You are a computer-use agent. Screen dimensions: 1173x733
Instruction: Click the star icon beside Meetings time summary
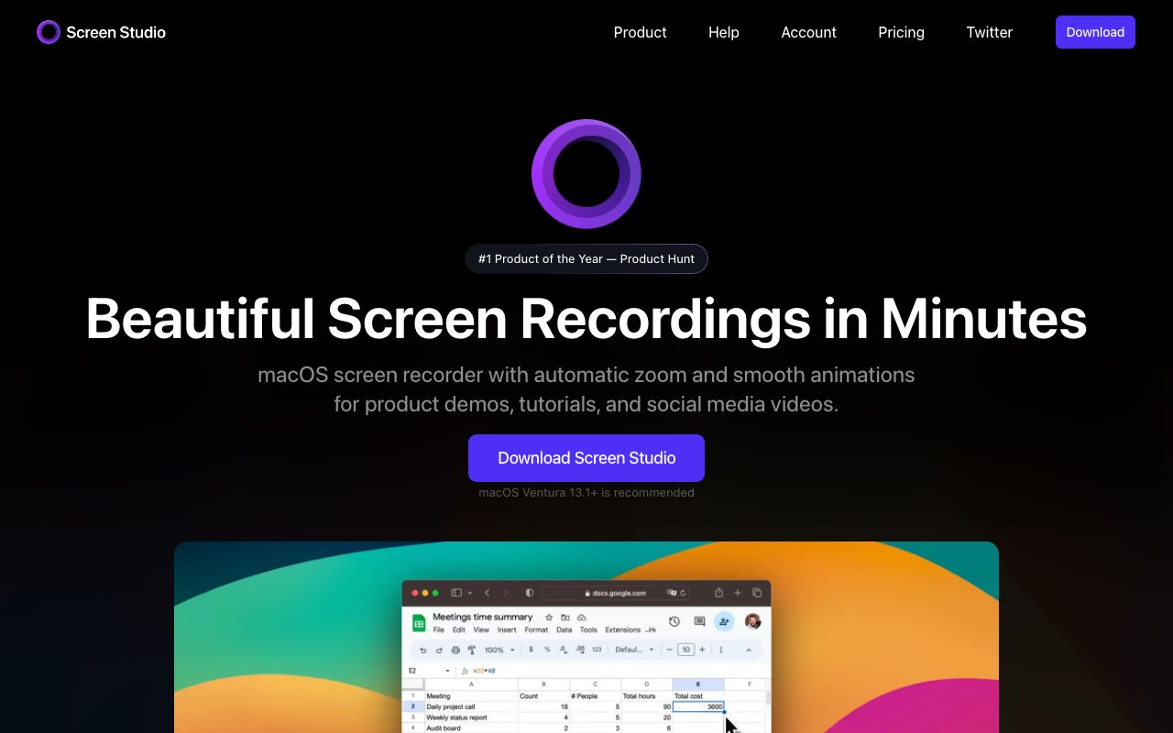(549, 618)
